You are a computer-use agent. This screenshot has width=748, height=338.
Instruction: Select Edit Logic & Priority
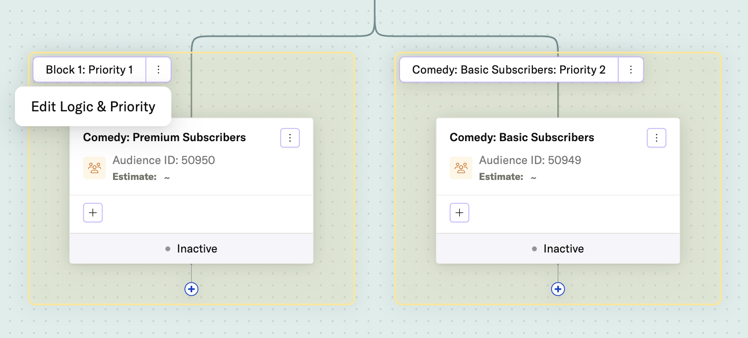tap(93, 106)
